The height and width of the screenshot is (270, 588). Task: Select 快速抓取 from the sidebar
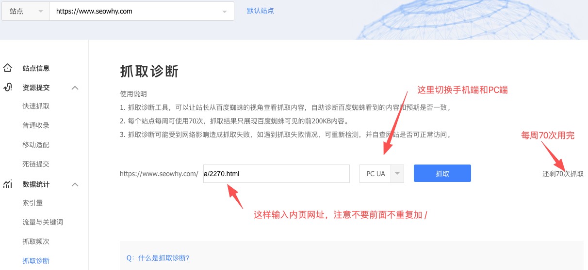coord(36,106)
